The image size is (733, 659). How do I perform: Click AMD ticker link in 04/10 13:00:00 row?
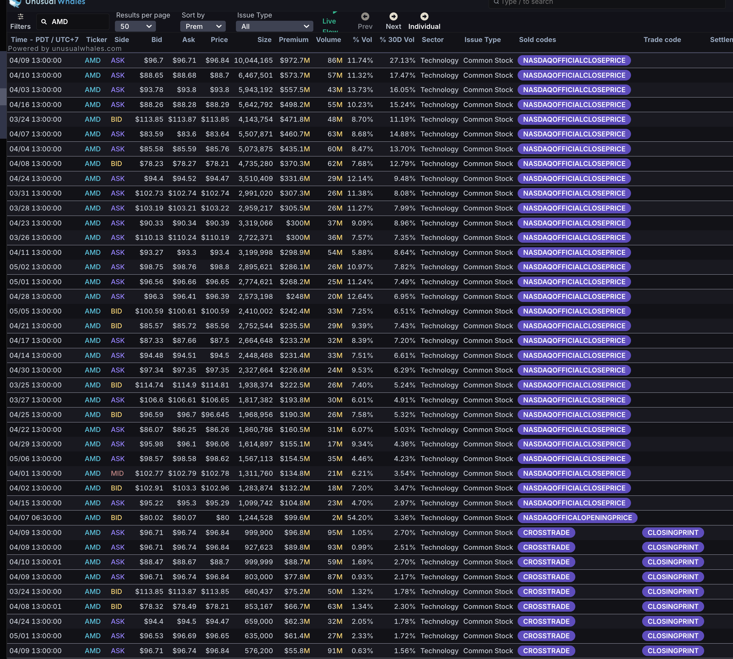point(93,75)
